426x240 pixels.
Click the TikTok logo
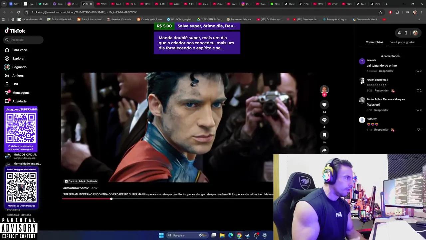point(15,31)
